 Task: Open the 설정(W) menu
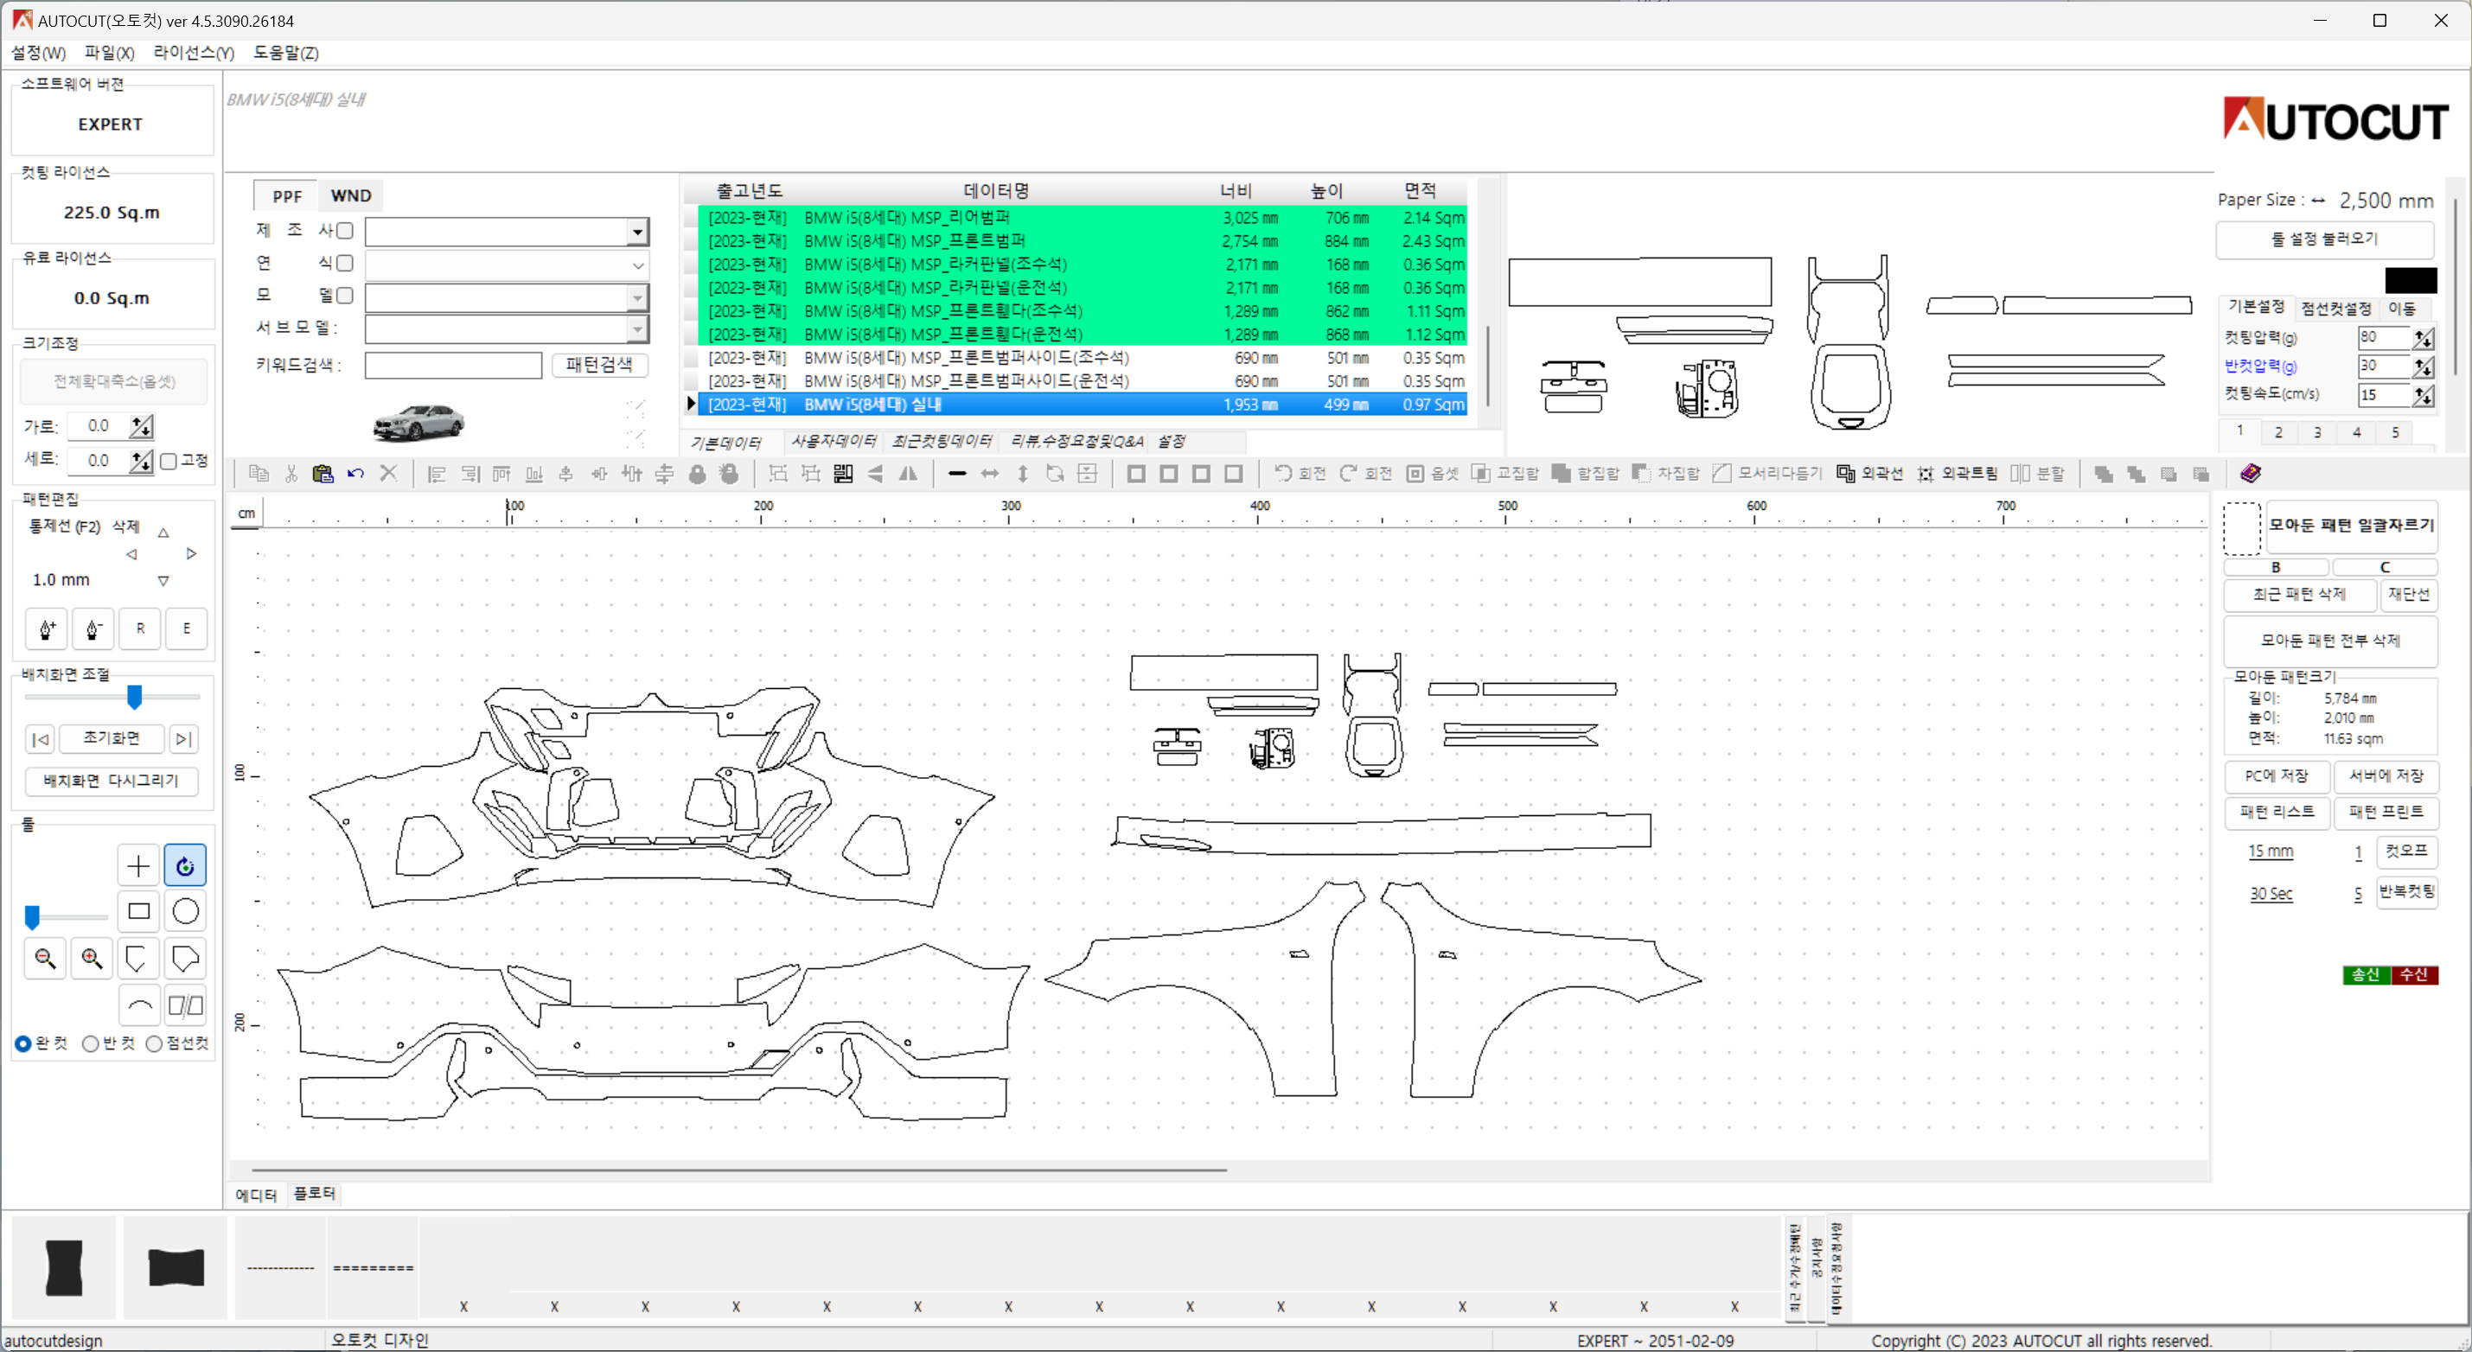[x=38, y=53]
